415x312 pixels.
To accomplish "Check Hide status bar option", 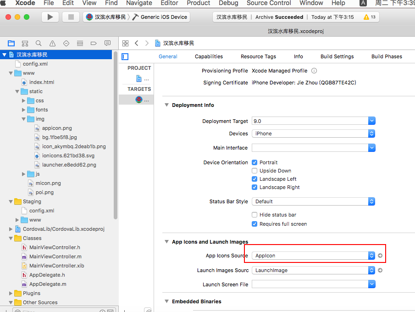I will coord(255,215).
